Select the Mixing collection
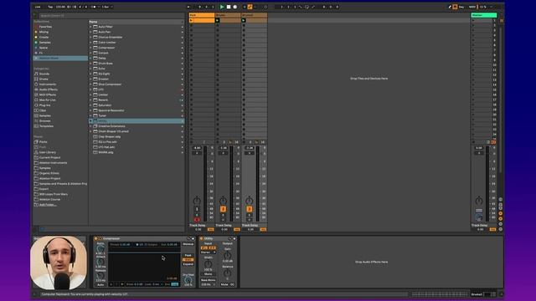The height and width of the screenshot is (301, 536). [x=44, y=32]
